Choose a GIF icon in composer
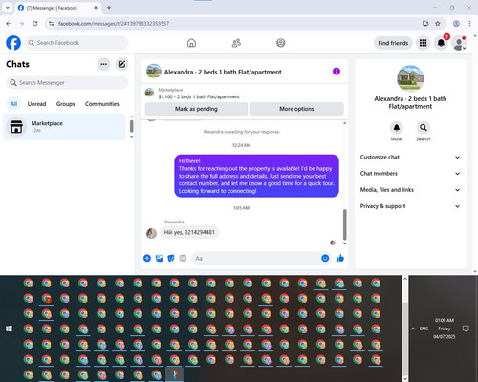The height and width of the screenshot is (382, 478). pos(183,258)
